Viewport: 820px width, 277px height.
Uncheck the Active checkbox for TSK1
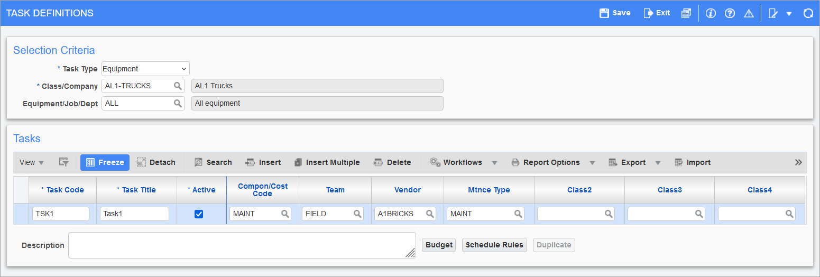coord(199,214)
